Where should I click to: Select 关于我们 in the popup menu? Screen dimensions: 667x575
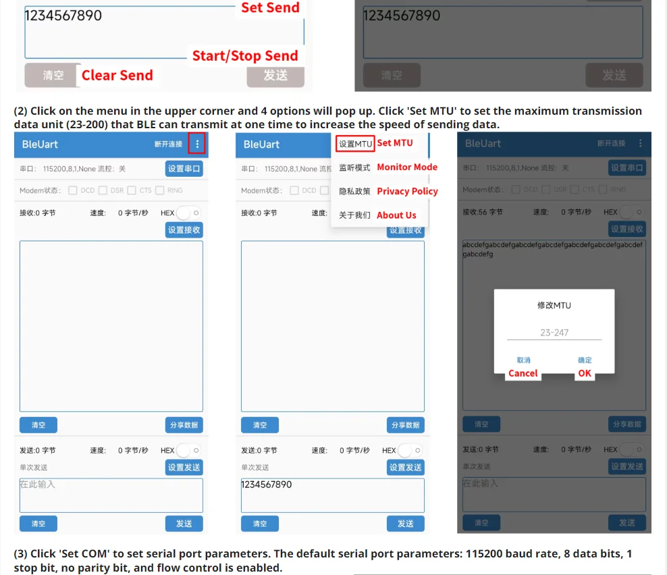point(354,215)
